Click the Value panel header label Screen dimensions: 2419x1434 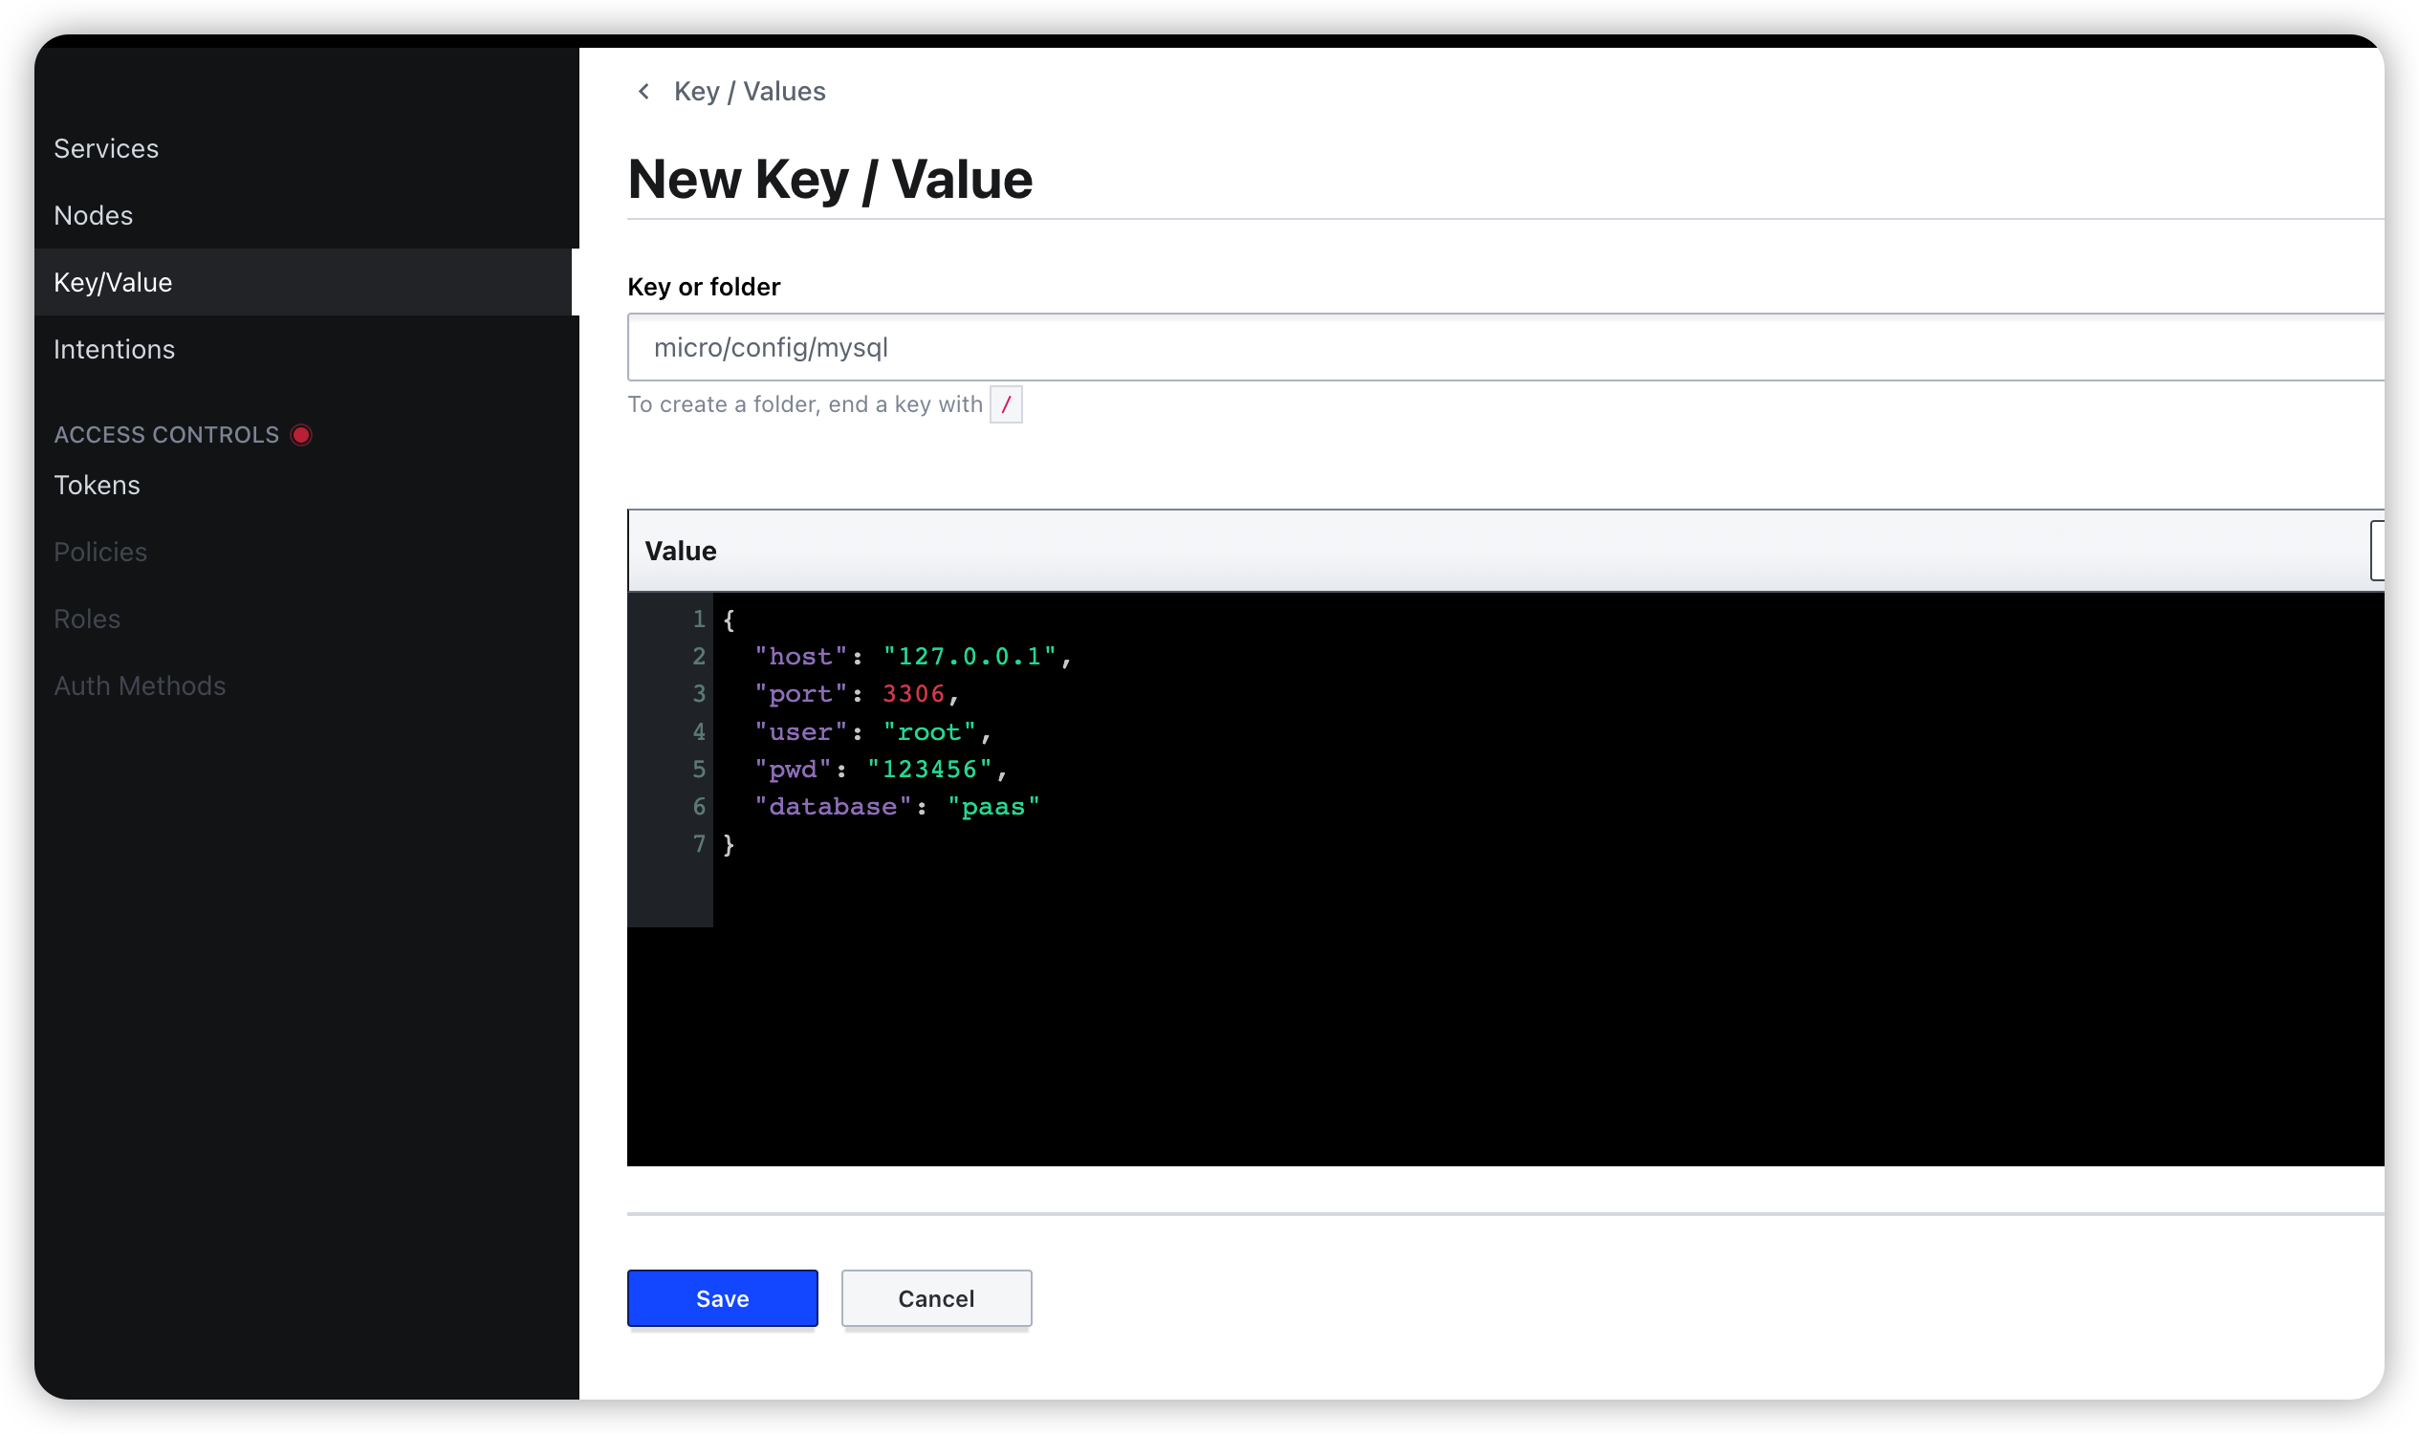click(681, 551)
